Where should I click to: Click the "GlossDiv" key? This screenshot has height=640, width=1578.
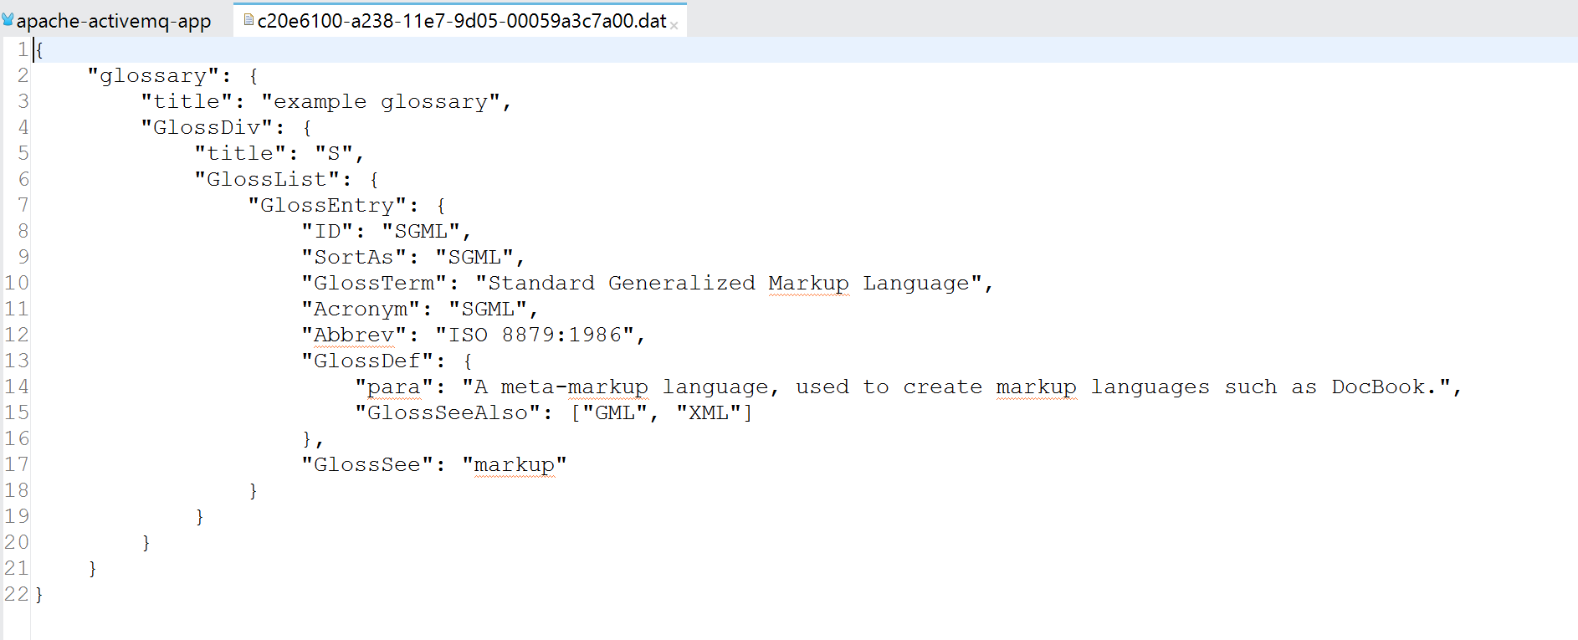point(207,128)
